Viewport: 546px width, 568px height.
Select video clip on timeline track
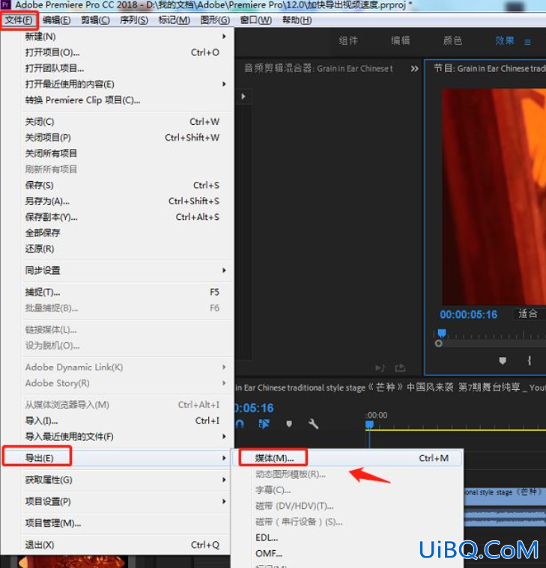click(x=505, y=496)
